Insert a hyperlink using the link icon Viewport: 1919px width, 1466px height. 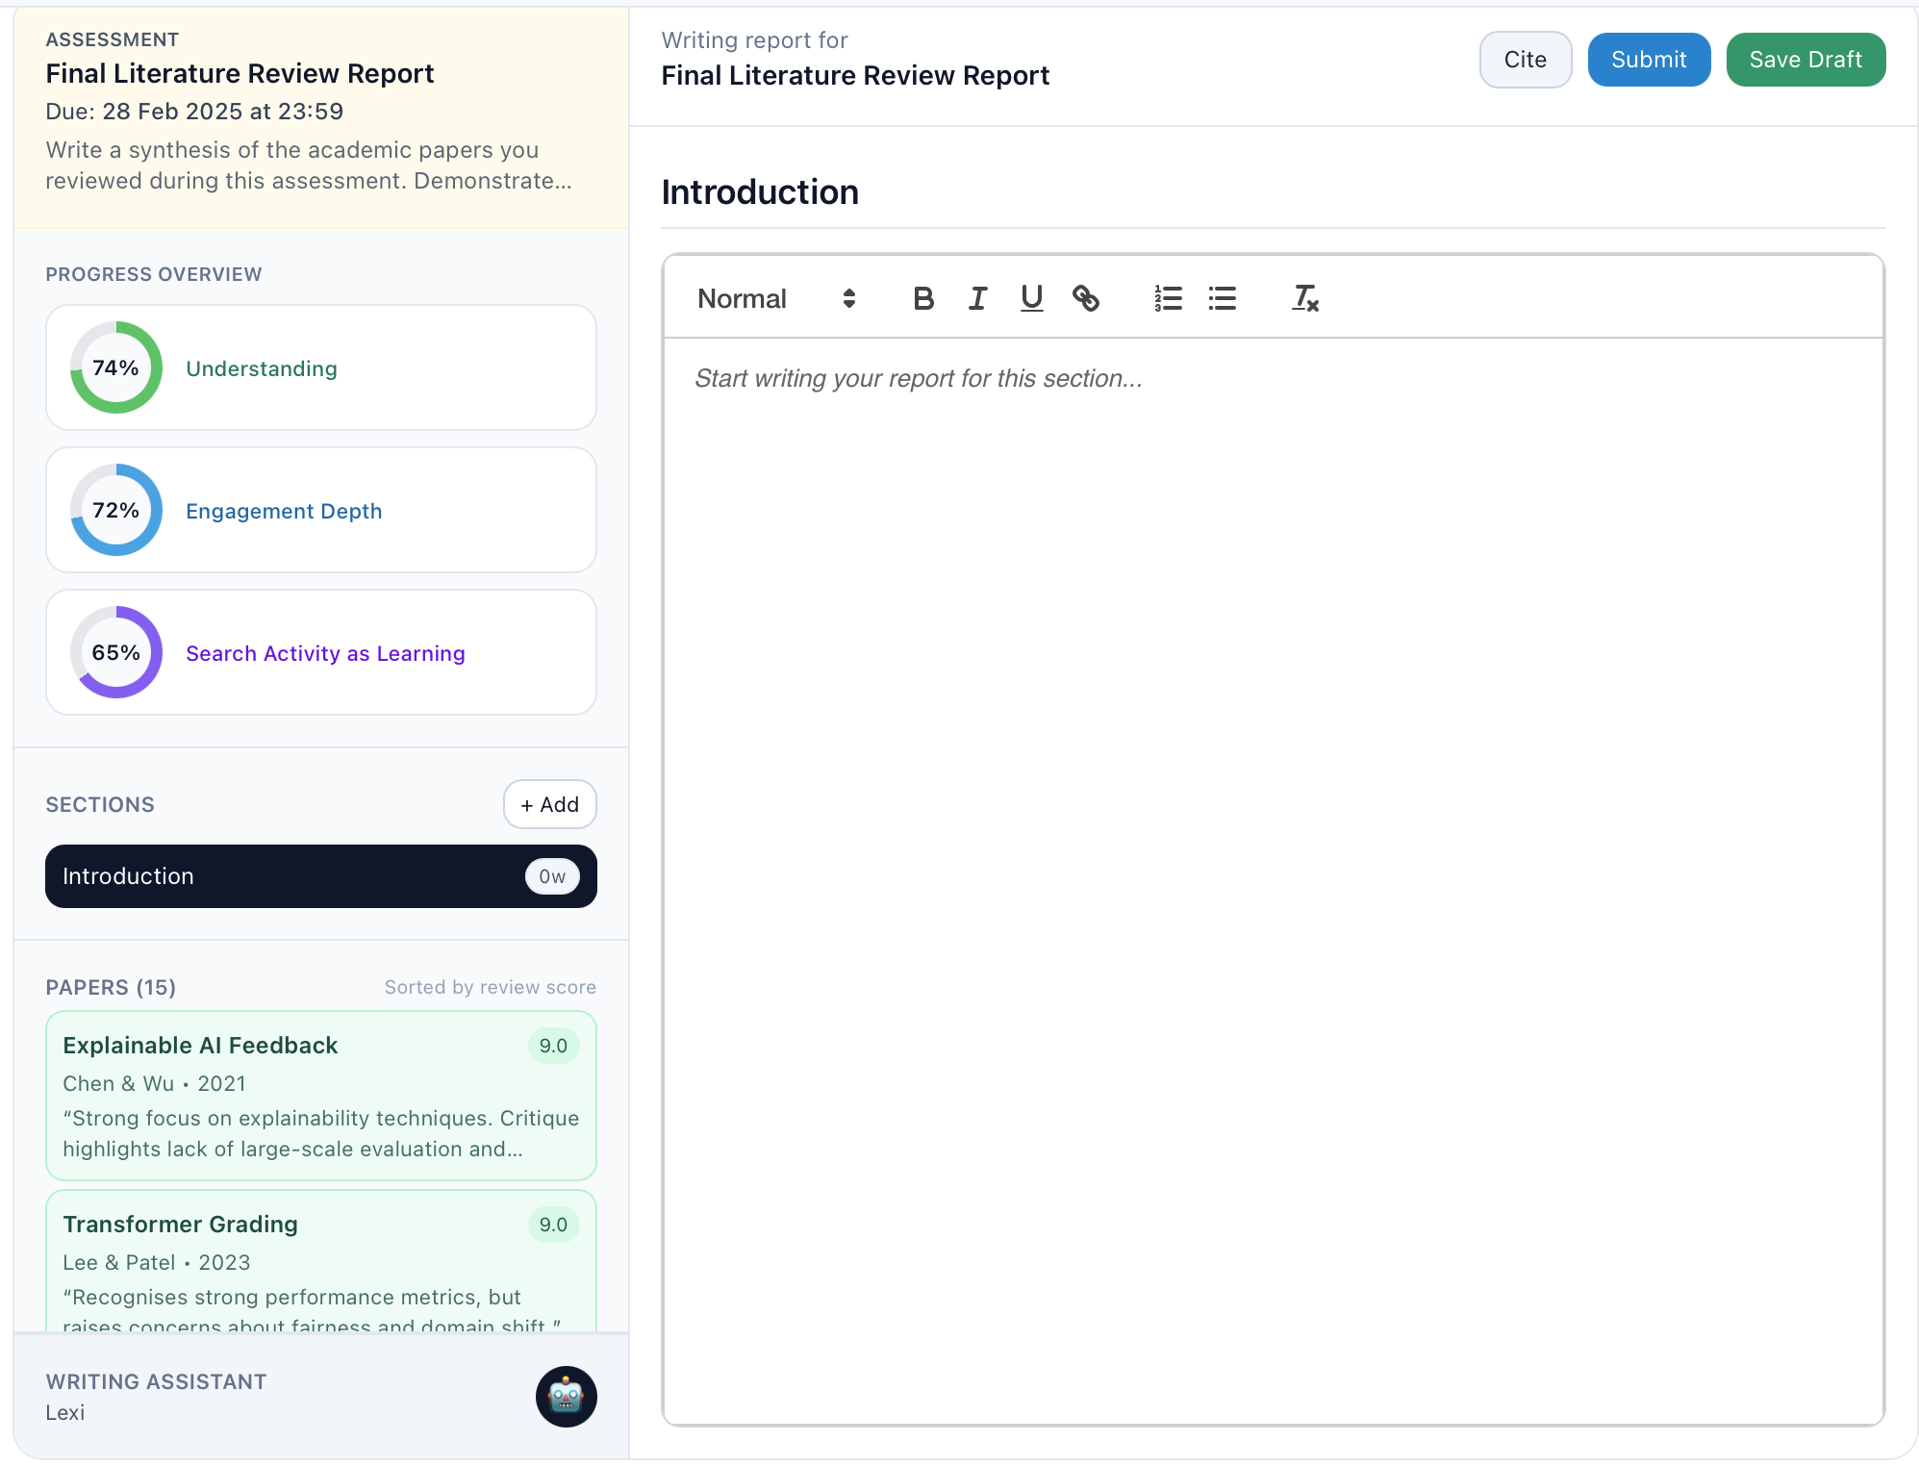1087,298
